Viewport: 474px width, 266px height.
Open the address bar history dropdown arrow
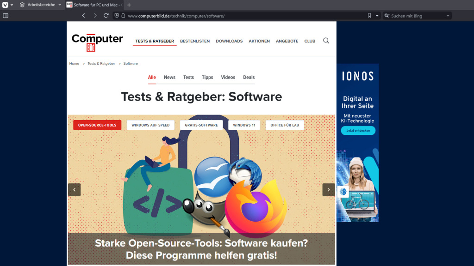pyautogui.click(x=377, y=16)
